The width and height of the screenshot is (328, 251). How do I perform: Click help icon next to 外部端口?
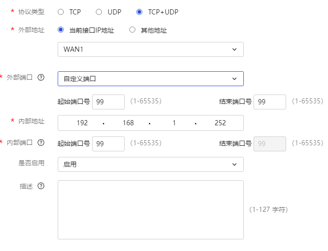(x=40, y=78)
